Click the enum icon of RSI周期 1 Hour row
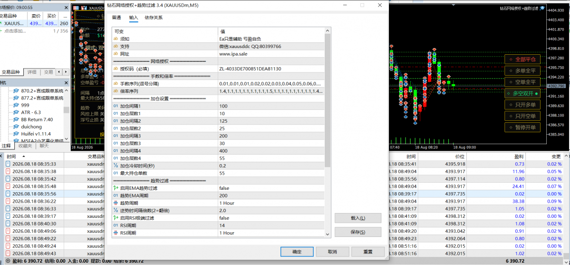Screen dimensions: 570x265 click(116, 233)
